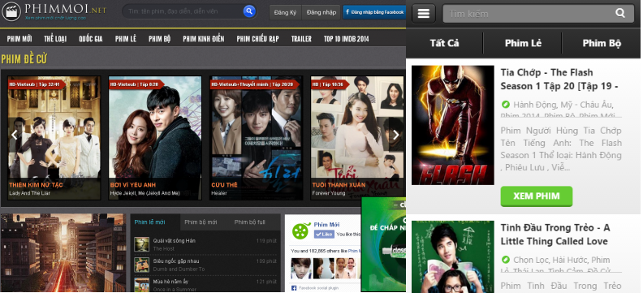Image resolution: width=643 pixels, height=293 pixels.
Task: Click the green film reel Phim Mới page icon
Action: coord(300,231)
